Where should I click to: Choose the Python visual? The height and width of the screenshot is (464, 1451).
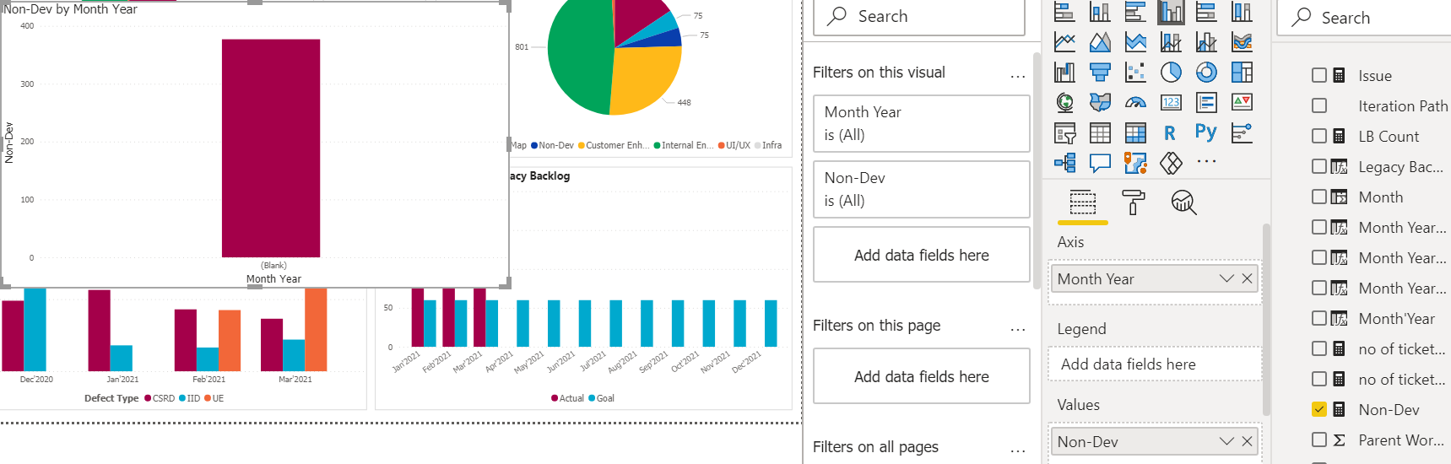pyautogui.click(x=1205, y=132)
